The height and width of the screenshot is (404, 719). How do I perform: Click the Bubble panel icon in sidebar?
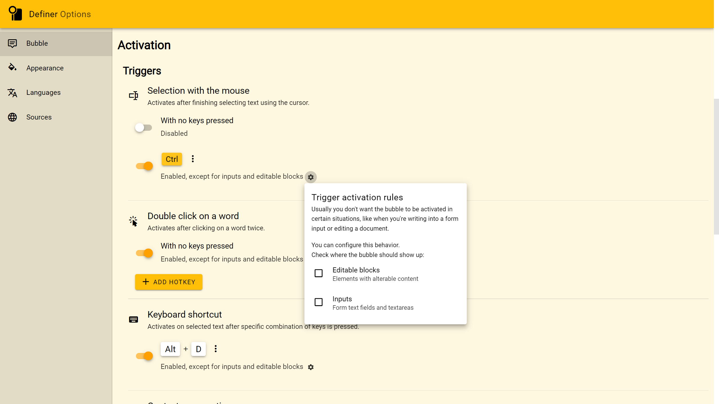[12, 43]
